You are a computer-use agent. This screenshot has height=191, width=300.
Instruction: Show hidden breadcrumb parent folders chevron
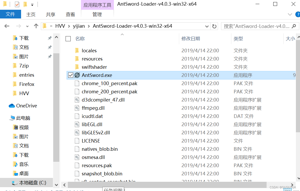click(51, 26)
